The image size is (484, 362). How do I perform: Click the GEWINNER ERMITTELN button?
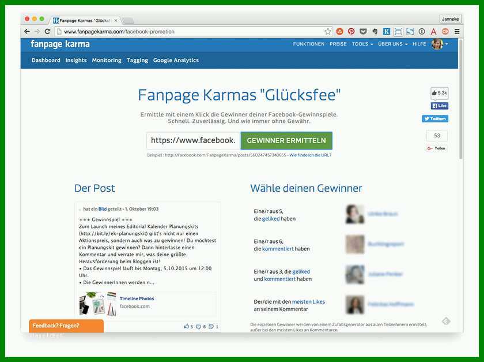point(286,140)
